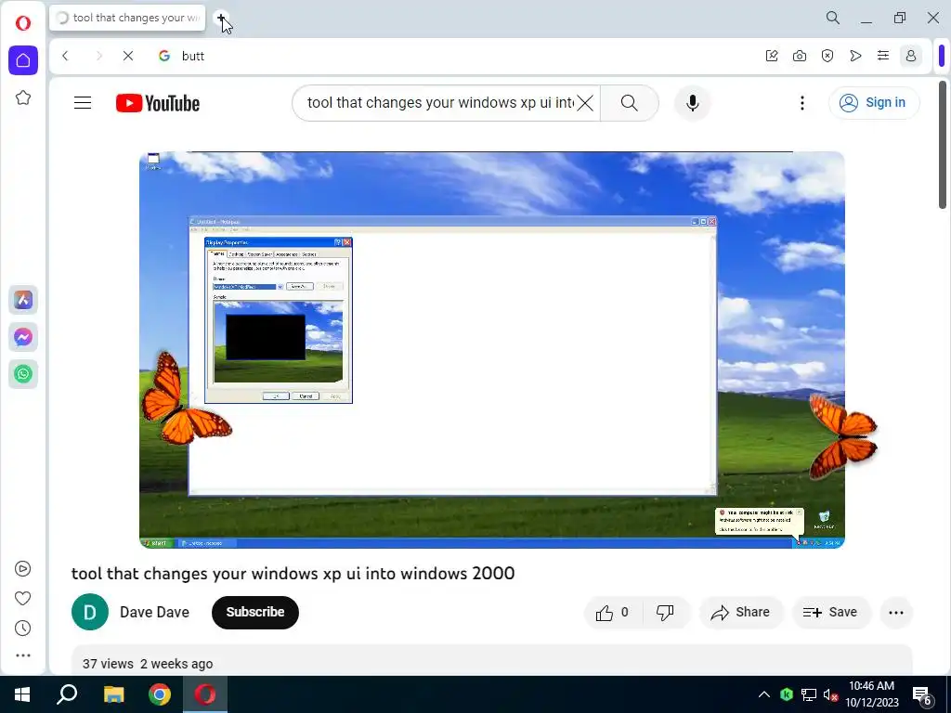The width and height of the screenshot is (951, 713).
Task: Search open tabs magnifier icon
Action: click(x=833, y=19)
